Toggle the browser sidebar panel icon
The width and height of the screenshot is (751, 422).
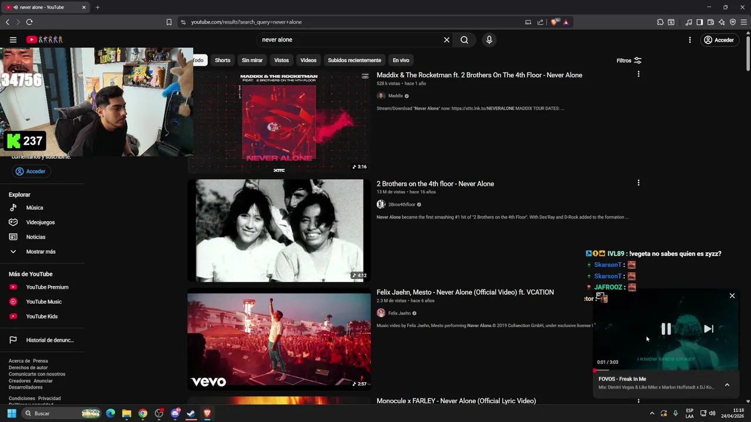(x=699, y=22)
